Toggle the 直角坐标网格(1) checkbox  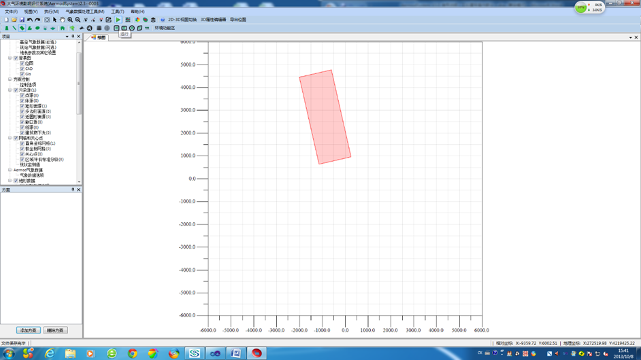[x=22, y=143]
